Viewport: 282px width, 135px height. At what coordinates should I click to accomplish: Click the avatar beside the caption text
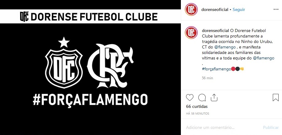[191, 33]
